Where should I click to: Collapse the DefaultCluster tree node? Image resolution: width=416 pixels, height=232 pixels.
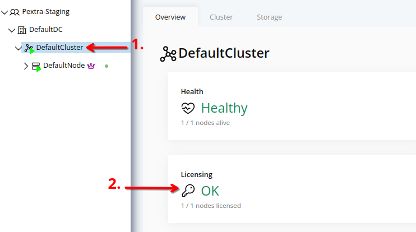(x=19, y=48)
